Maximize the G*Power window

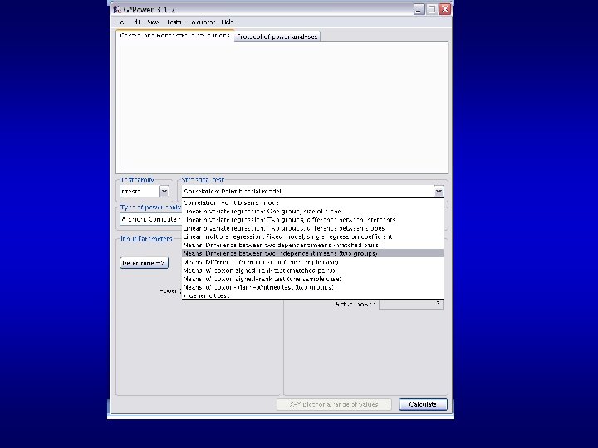click(x=432, y=9)
